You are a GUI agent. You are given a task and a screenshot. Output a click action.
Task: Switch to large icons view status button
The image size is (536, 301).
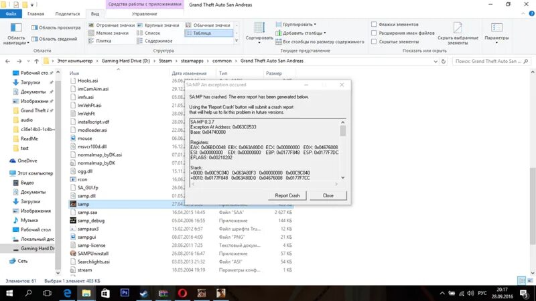pos(530,281)
